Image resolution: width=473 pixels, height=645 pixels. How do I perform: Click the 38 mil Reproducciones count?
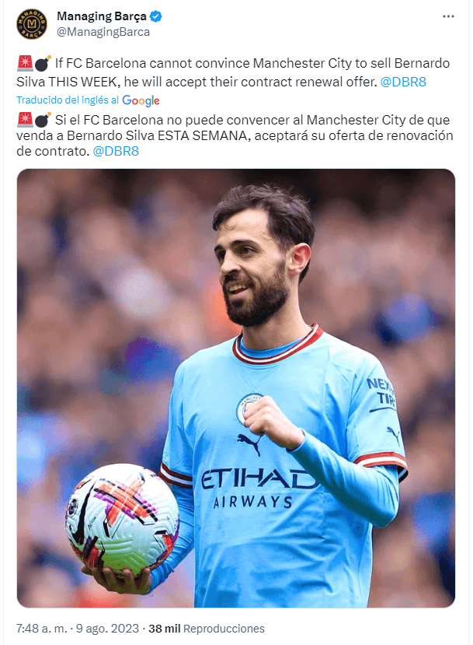pos(207,629)
